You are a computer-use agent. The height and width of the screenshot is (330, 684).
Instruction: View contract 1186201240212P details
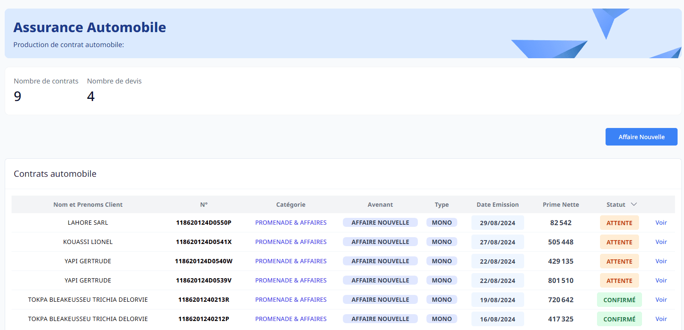(661, 319)
